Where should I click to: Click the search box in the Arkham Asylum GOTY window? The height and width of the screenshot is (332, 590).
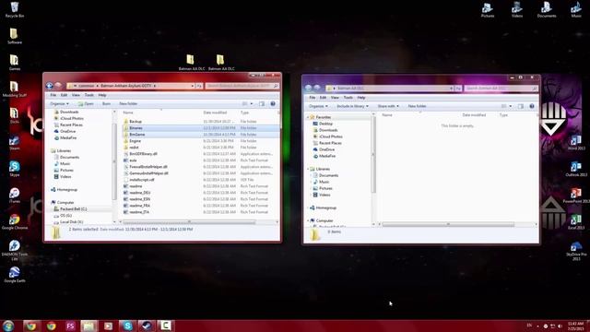[242, 86]
